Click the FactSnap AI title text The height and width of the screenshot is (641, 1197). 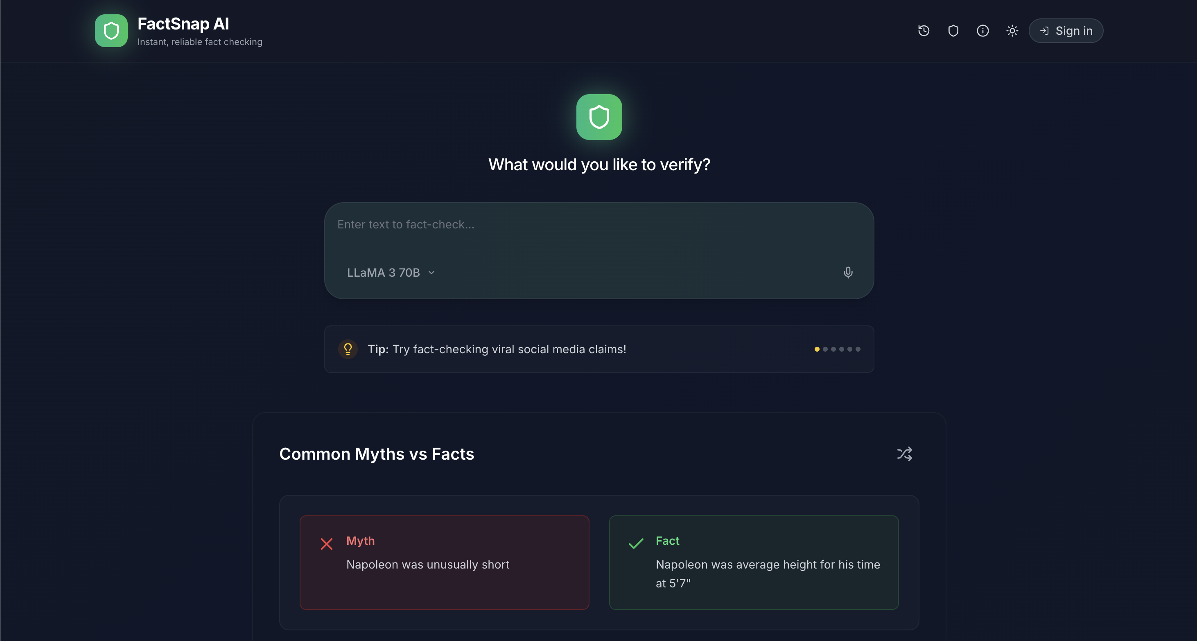coord(183,24)
